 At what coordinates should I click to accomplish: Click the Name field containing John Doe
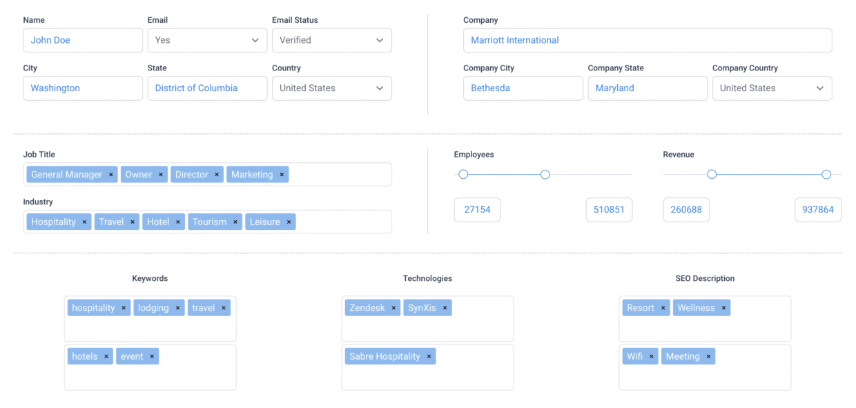pyautogui.click(x=83, y=40)
